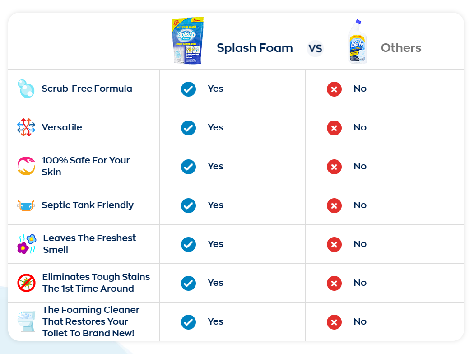Click the competitor cleaner bottle image

[358, 42]
